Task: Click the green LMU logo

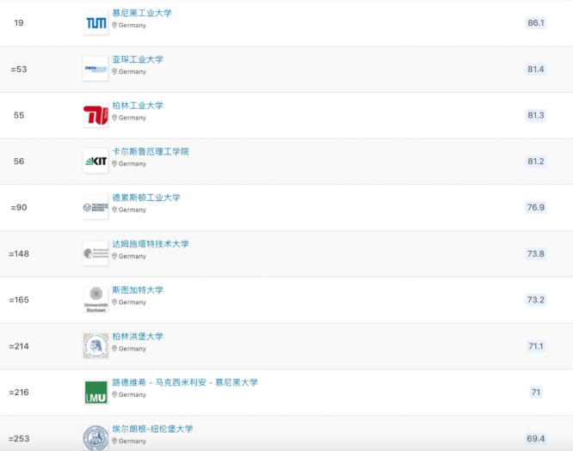Action: click(x=95, y=393)
